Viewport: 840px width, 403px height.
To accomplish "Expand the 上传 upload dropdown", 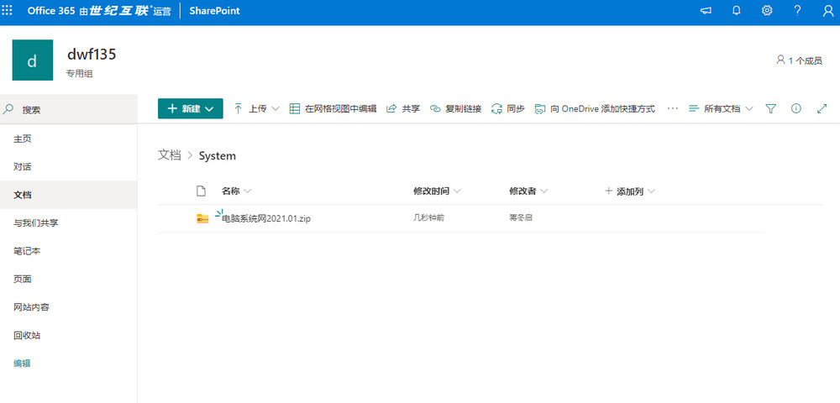I will pos(256,109).
